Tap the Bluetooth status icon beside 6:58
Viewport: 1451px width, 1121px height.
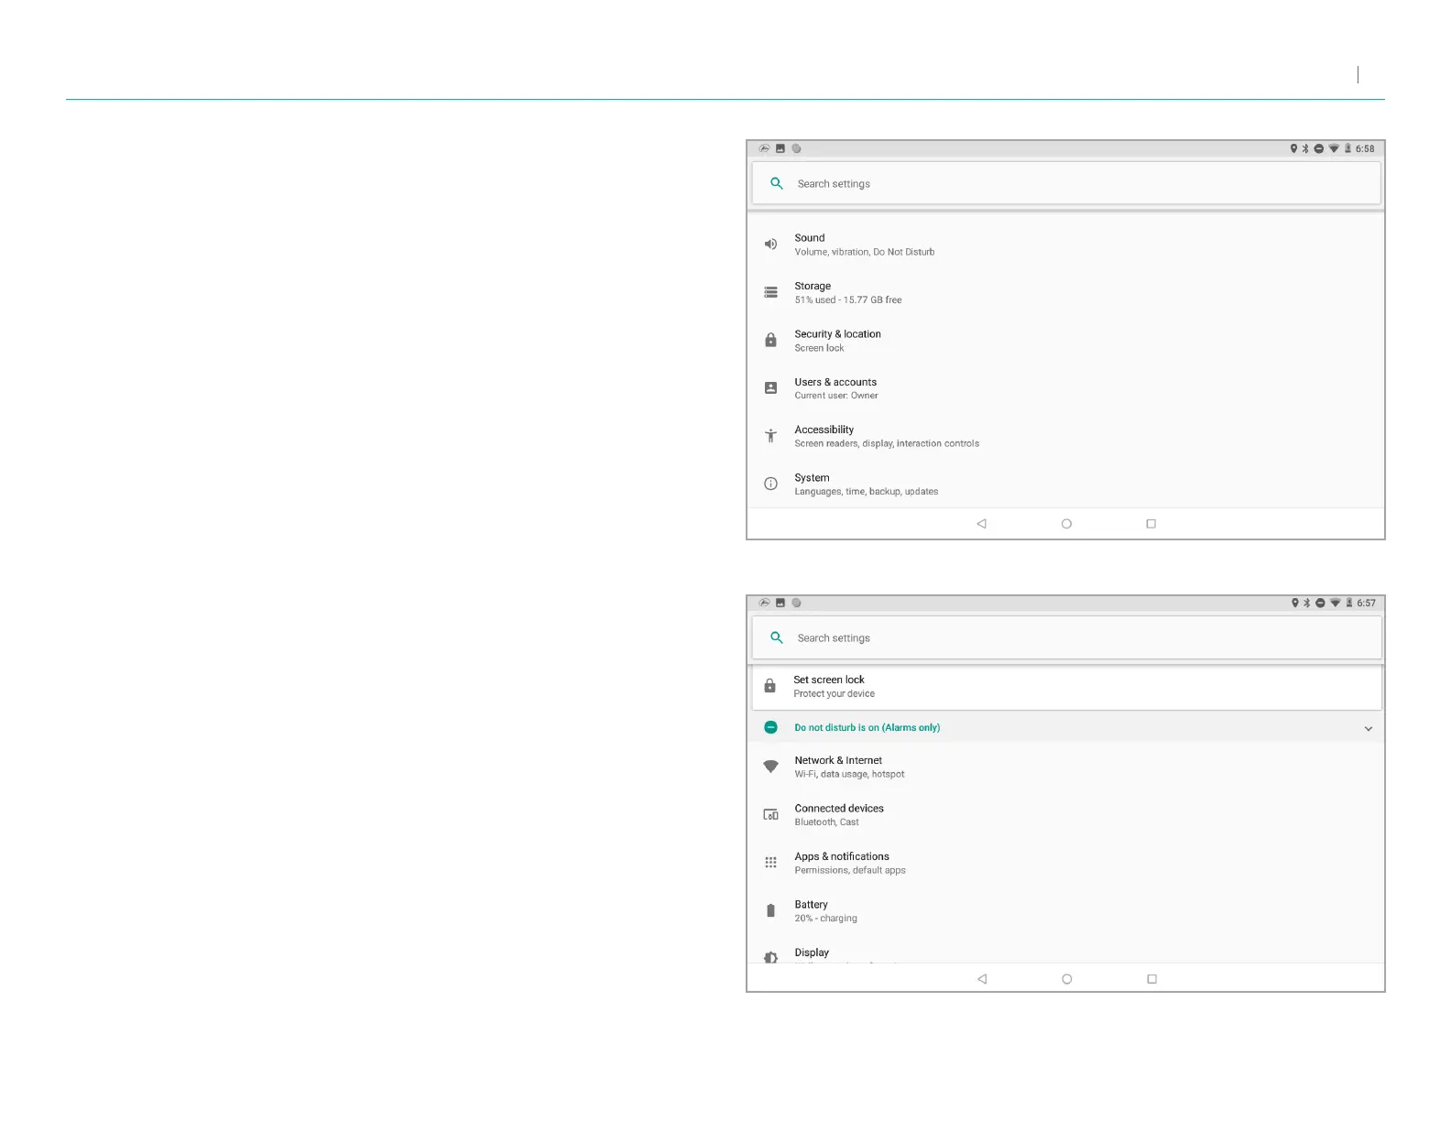tap(1305, 148)
